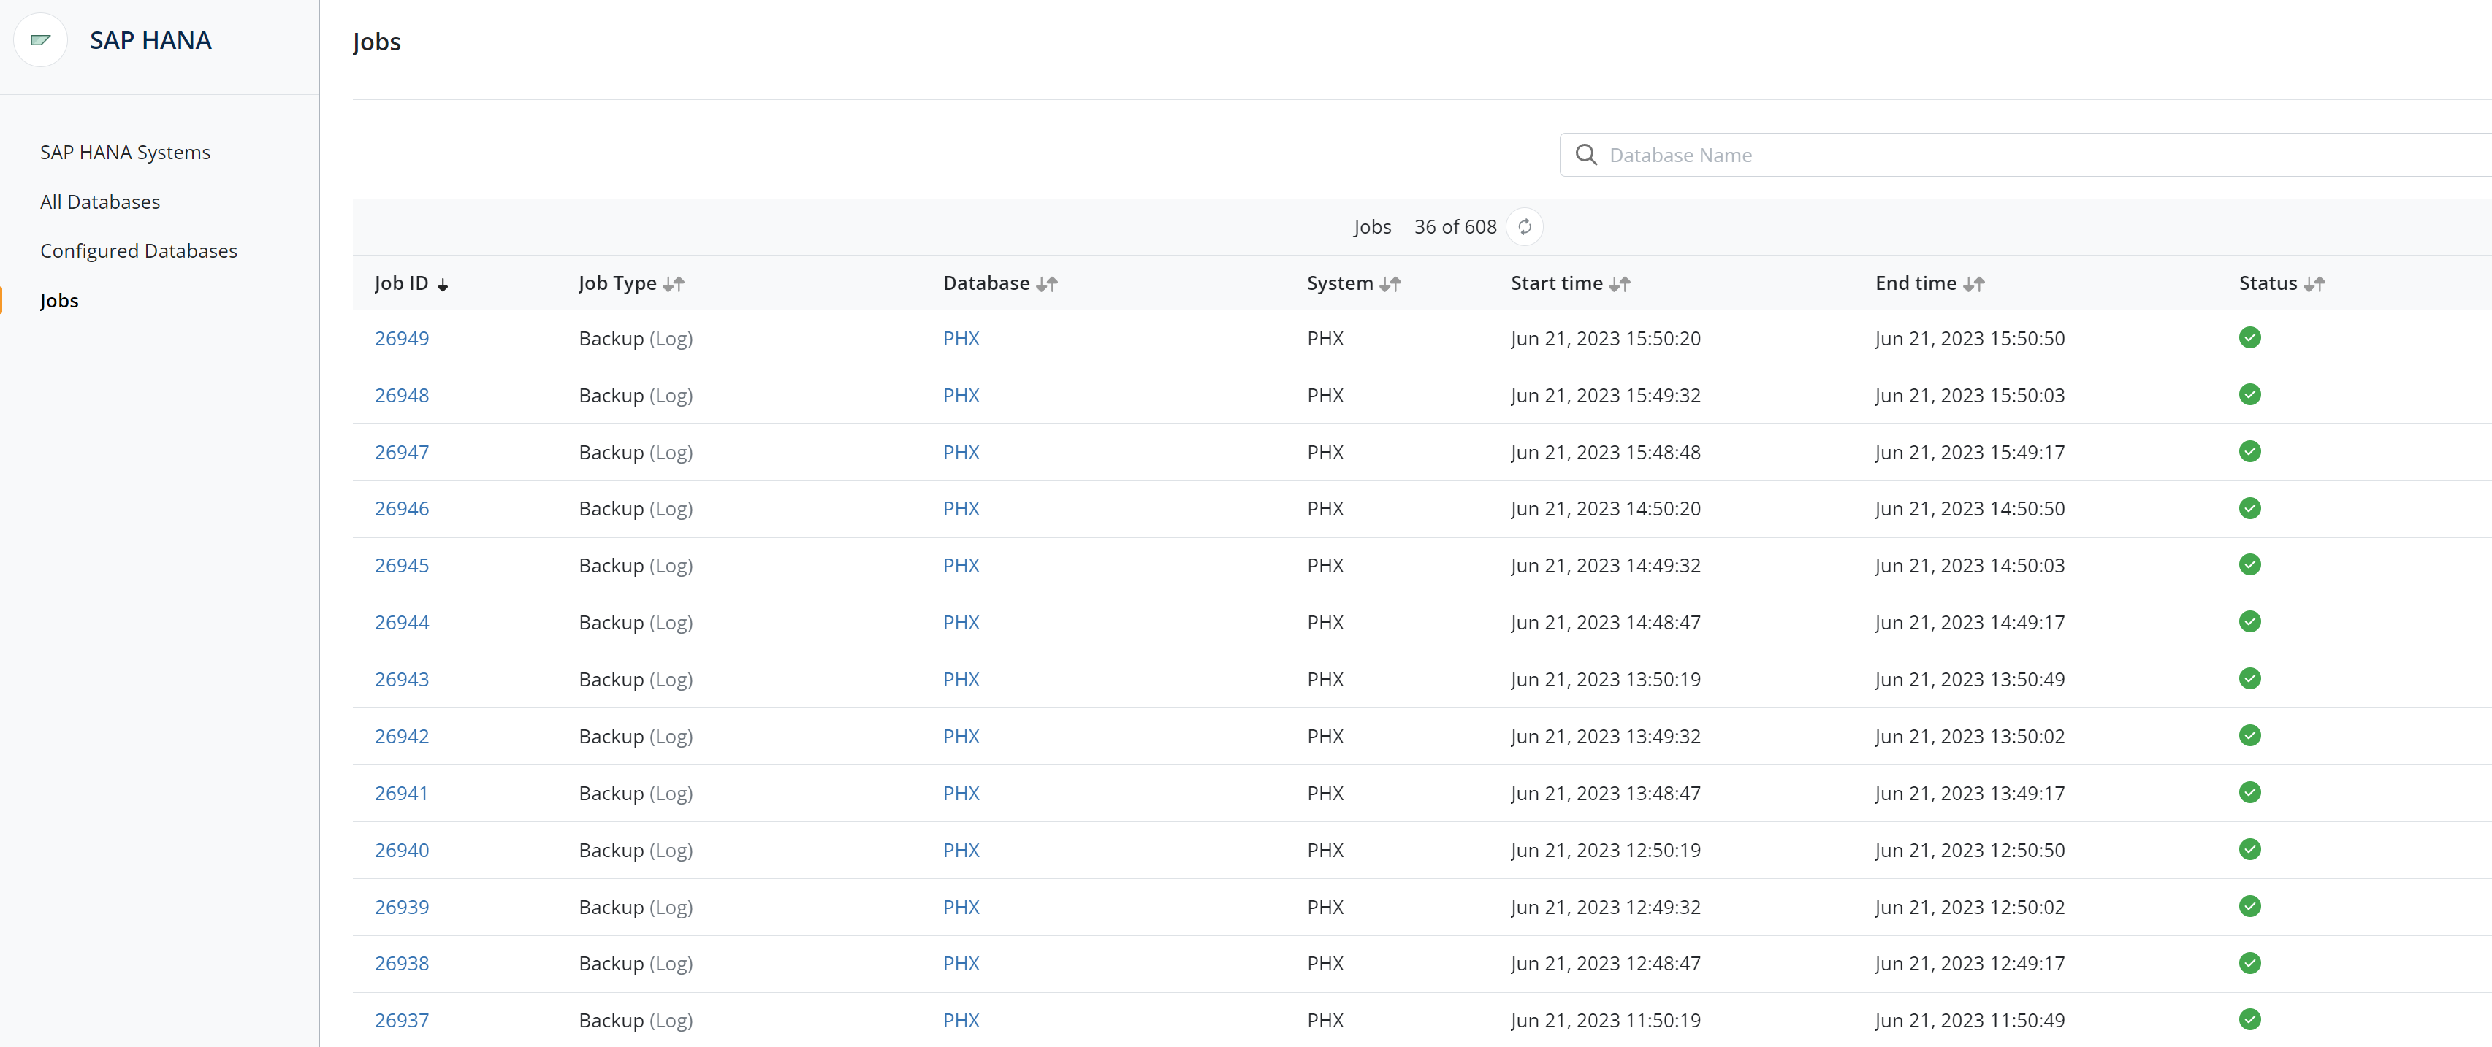The image size is (2492, 1047).
Task: Select Jobs in the sidebar
Action: [x=59, y=301]
